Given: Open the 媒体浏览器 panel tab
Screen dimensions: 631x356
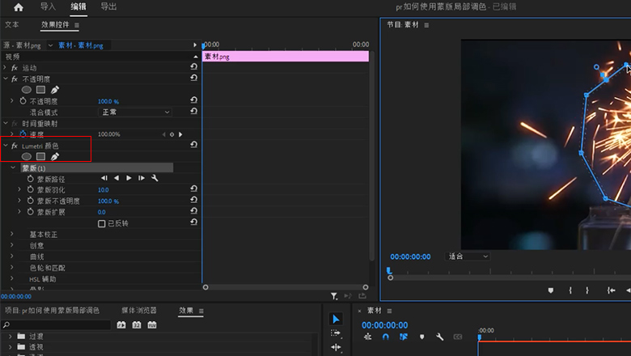Looking at the screenshot, I should tap(138, 311).
